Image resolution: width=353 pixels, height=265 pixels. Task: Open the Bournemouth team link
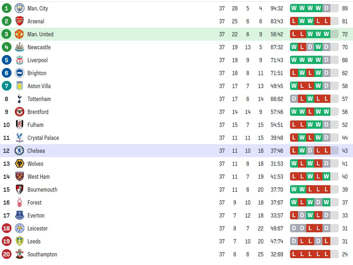(42, 189)
